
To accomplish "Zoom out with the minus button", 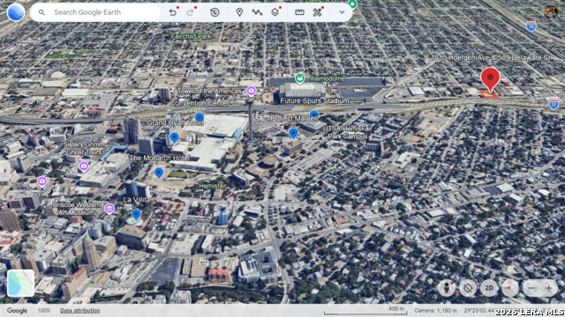I will 531,288.
